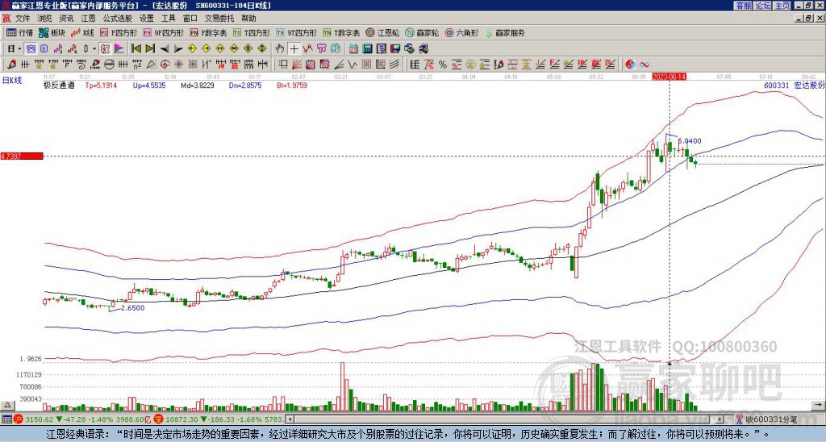Select the circled-crosshair drawing tool

click(165, 65)
